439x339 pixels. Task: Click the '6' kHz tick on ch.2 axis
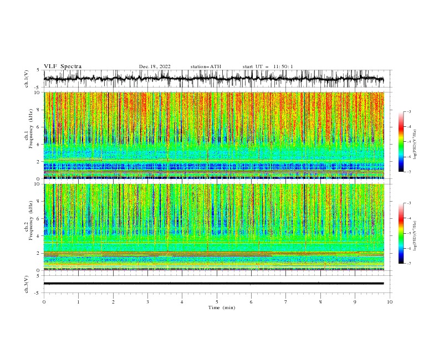click(x=39, y=219)
